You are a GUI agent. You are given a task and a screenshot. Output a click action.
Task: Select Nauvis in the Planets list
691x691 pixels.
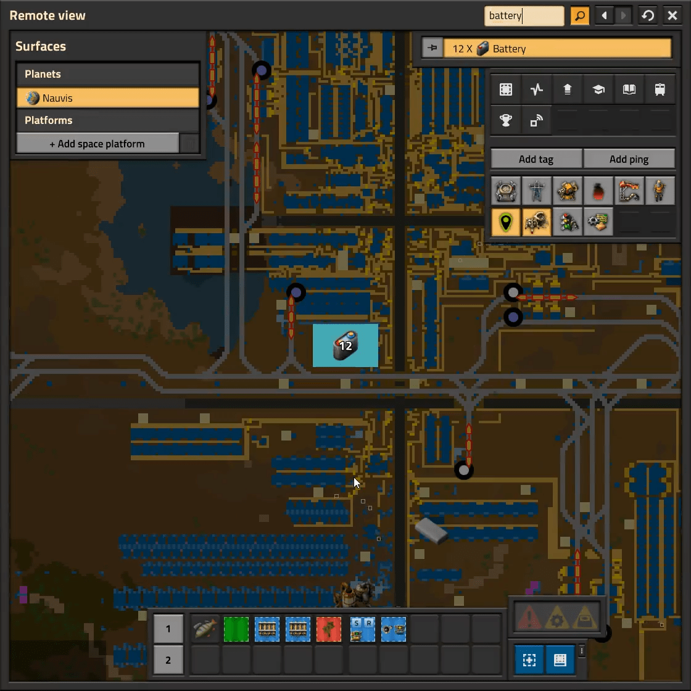(x=108, y=98)
